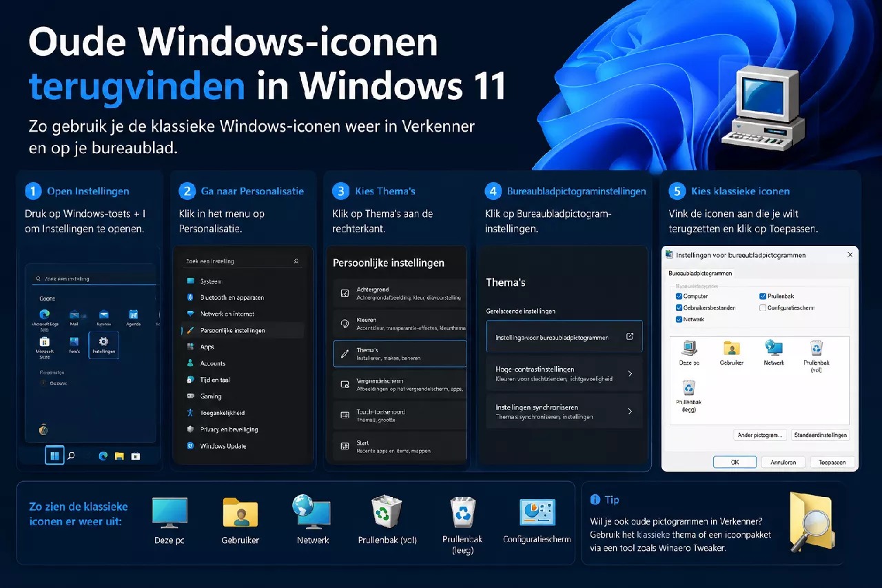
Task: Open the Achtergrond personalization row
Action: pyautogui.click(x=400, y=294)
